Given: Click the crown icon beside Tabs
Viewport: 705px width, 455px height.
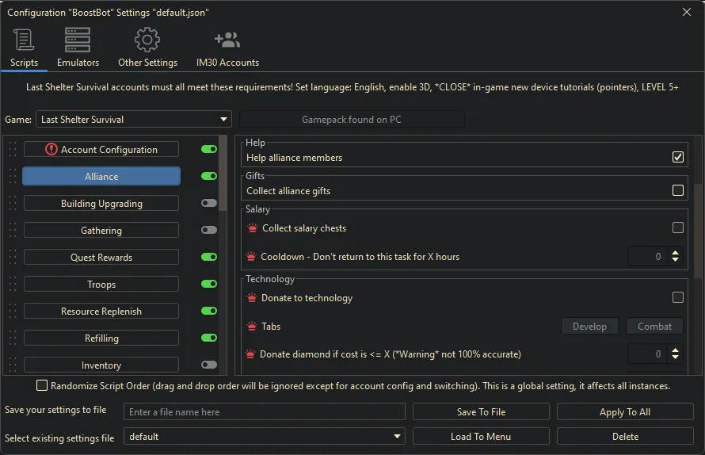Looking at the screenshot, I should 252,326.
